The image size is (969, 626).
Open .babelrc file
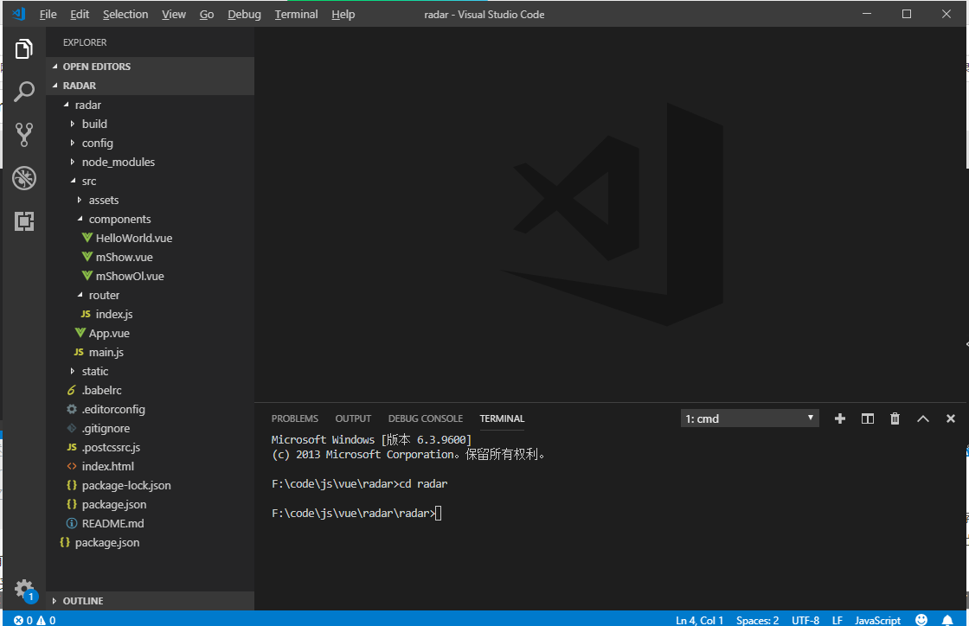(102, 390)
